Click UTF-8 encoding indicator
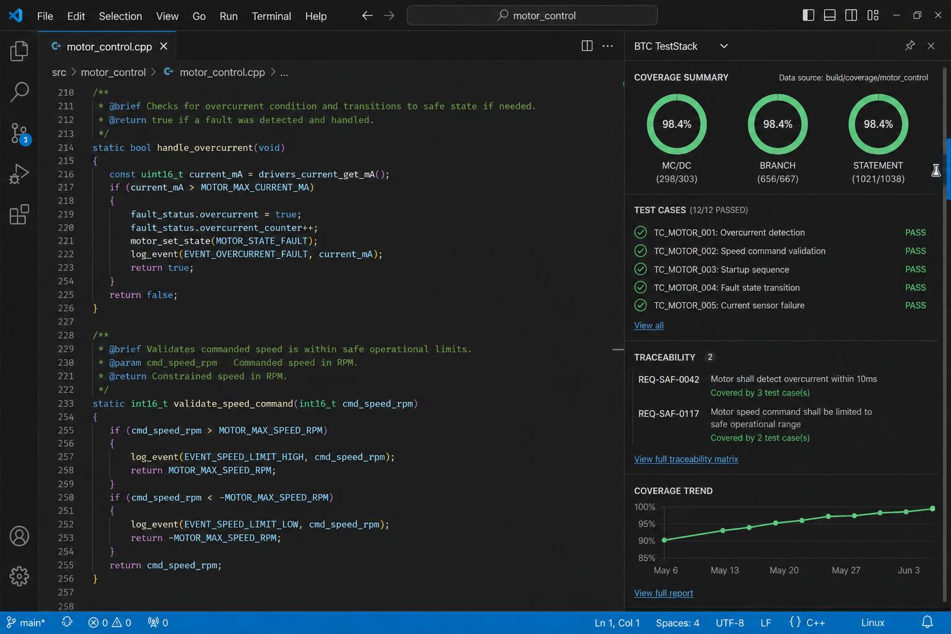Image resolution: width=951 pixels, height=634 pixels. (x=730, y=623)
